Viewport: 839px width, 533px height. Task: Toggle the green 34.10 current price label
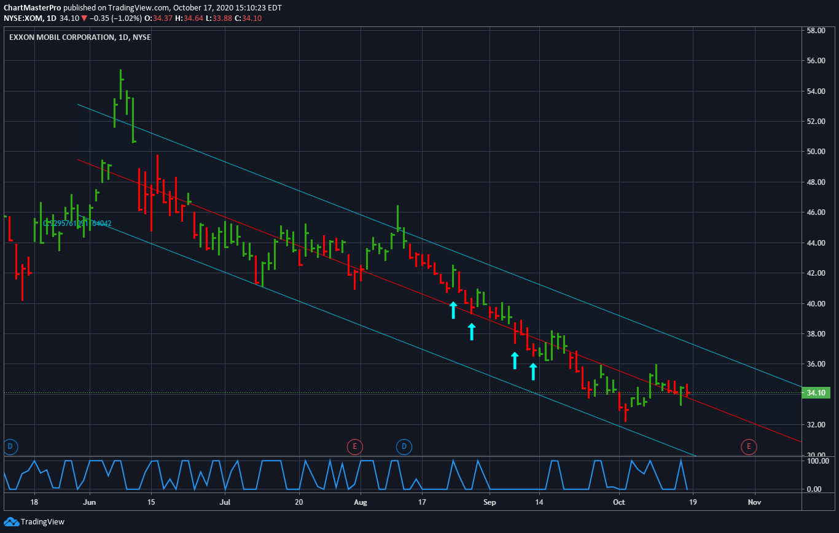tap(817, 392)
